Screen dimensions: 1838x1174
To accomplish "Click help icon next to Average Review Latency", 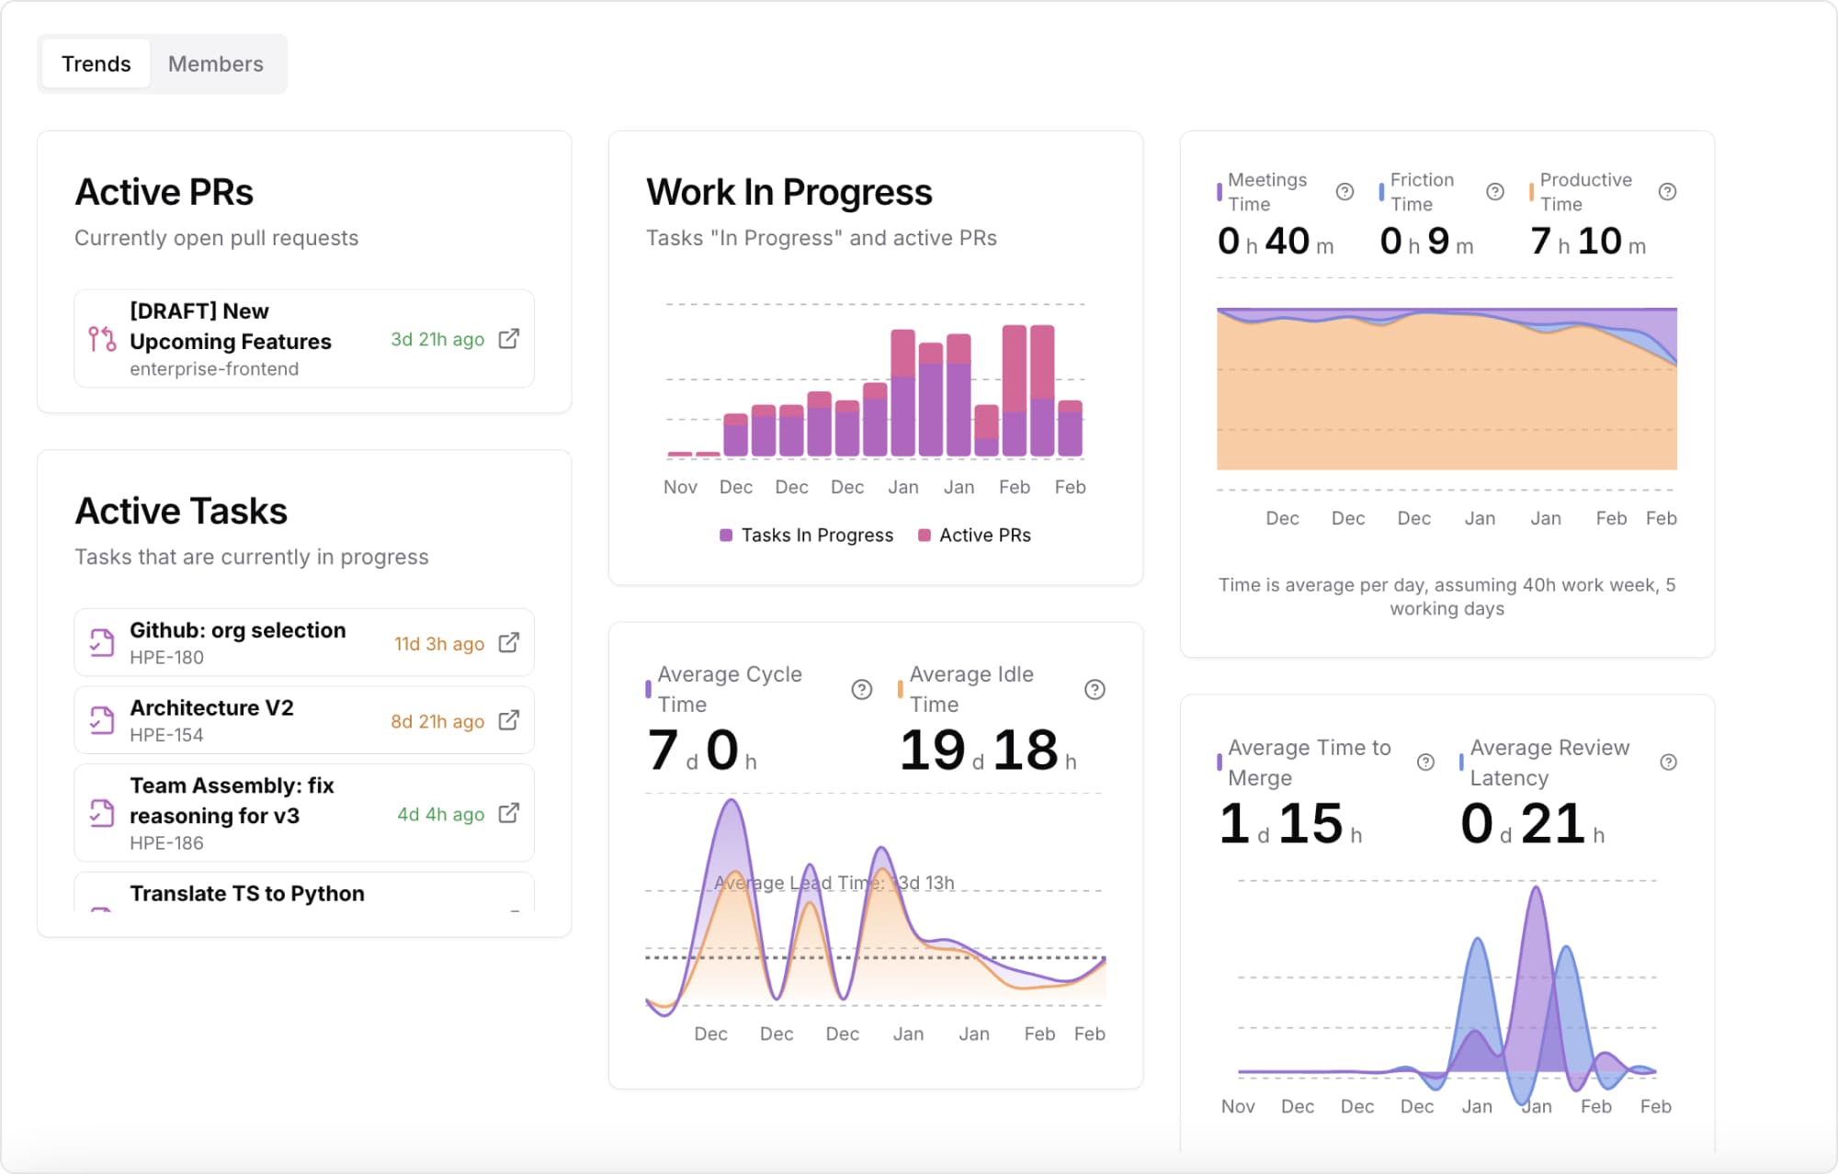I will pos(1668,762).
